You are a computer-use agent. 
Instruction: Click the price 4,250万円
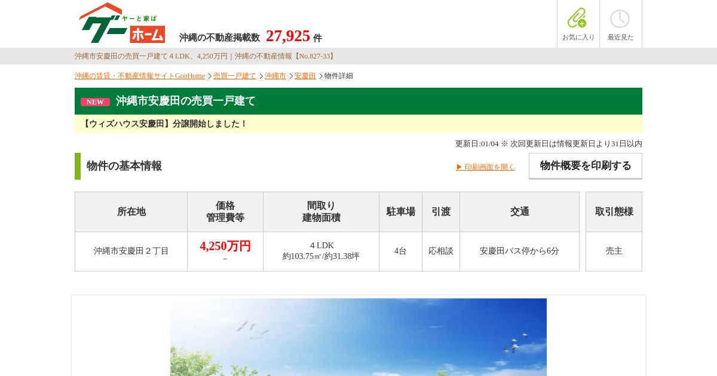225,246
